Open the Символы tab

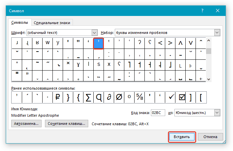20,23
